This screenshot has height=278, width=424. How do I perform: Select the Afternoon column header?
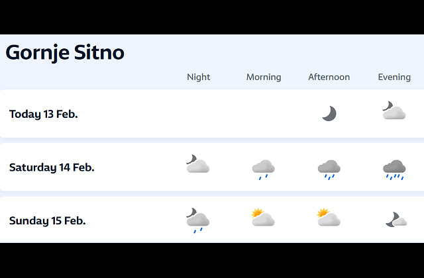[x=329, y=77]
